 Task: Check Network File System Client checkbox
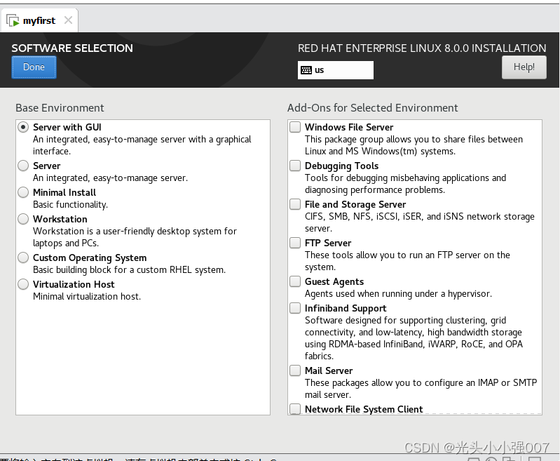pos(295,409)
